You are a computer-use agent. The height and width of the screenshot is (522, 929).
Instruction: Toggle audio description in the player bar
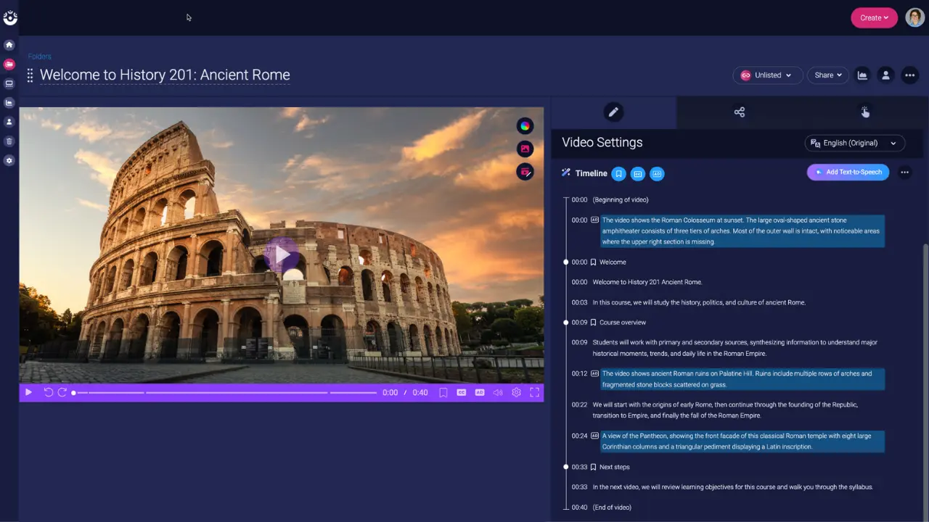pyautogui.click(x=480, y=392)
